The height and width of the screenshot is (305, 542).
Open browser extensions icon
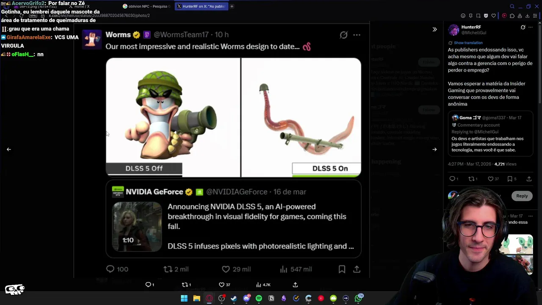[512, 16]
